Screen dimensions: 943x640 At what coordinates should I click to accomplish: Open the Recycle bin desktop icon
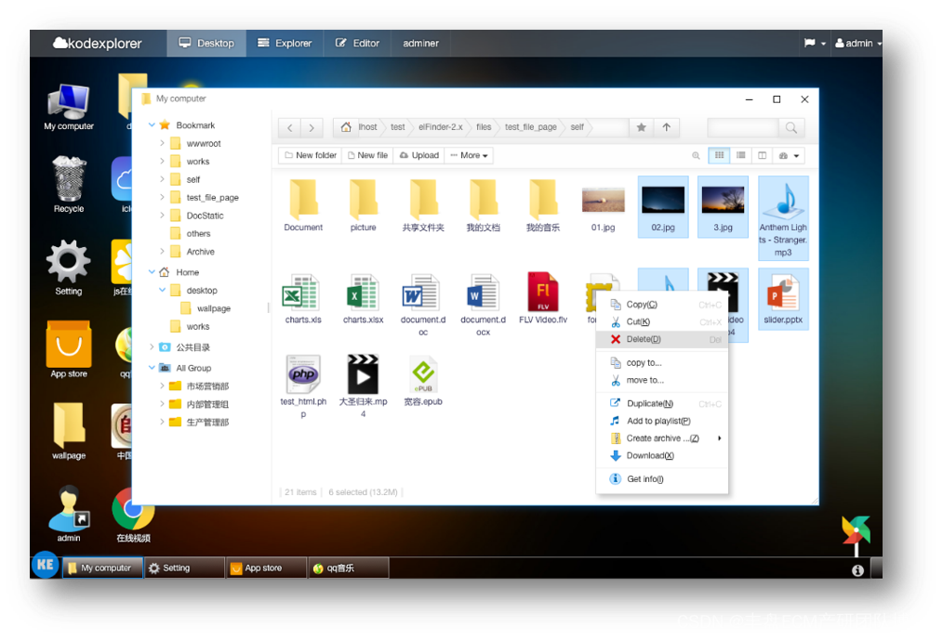tap(69, 185)
